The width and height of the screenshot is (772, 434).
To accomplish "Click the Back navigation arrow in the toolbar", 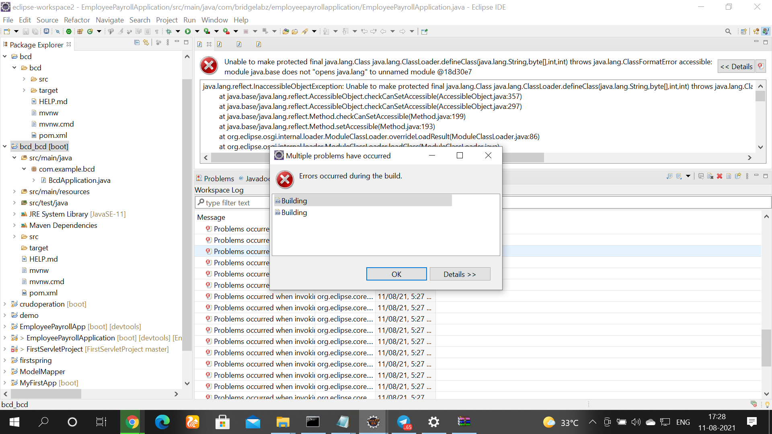I will point(383,31).
